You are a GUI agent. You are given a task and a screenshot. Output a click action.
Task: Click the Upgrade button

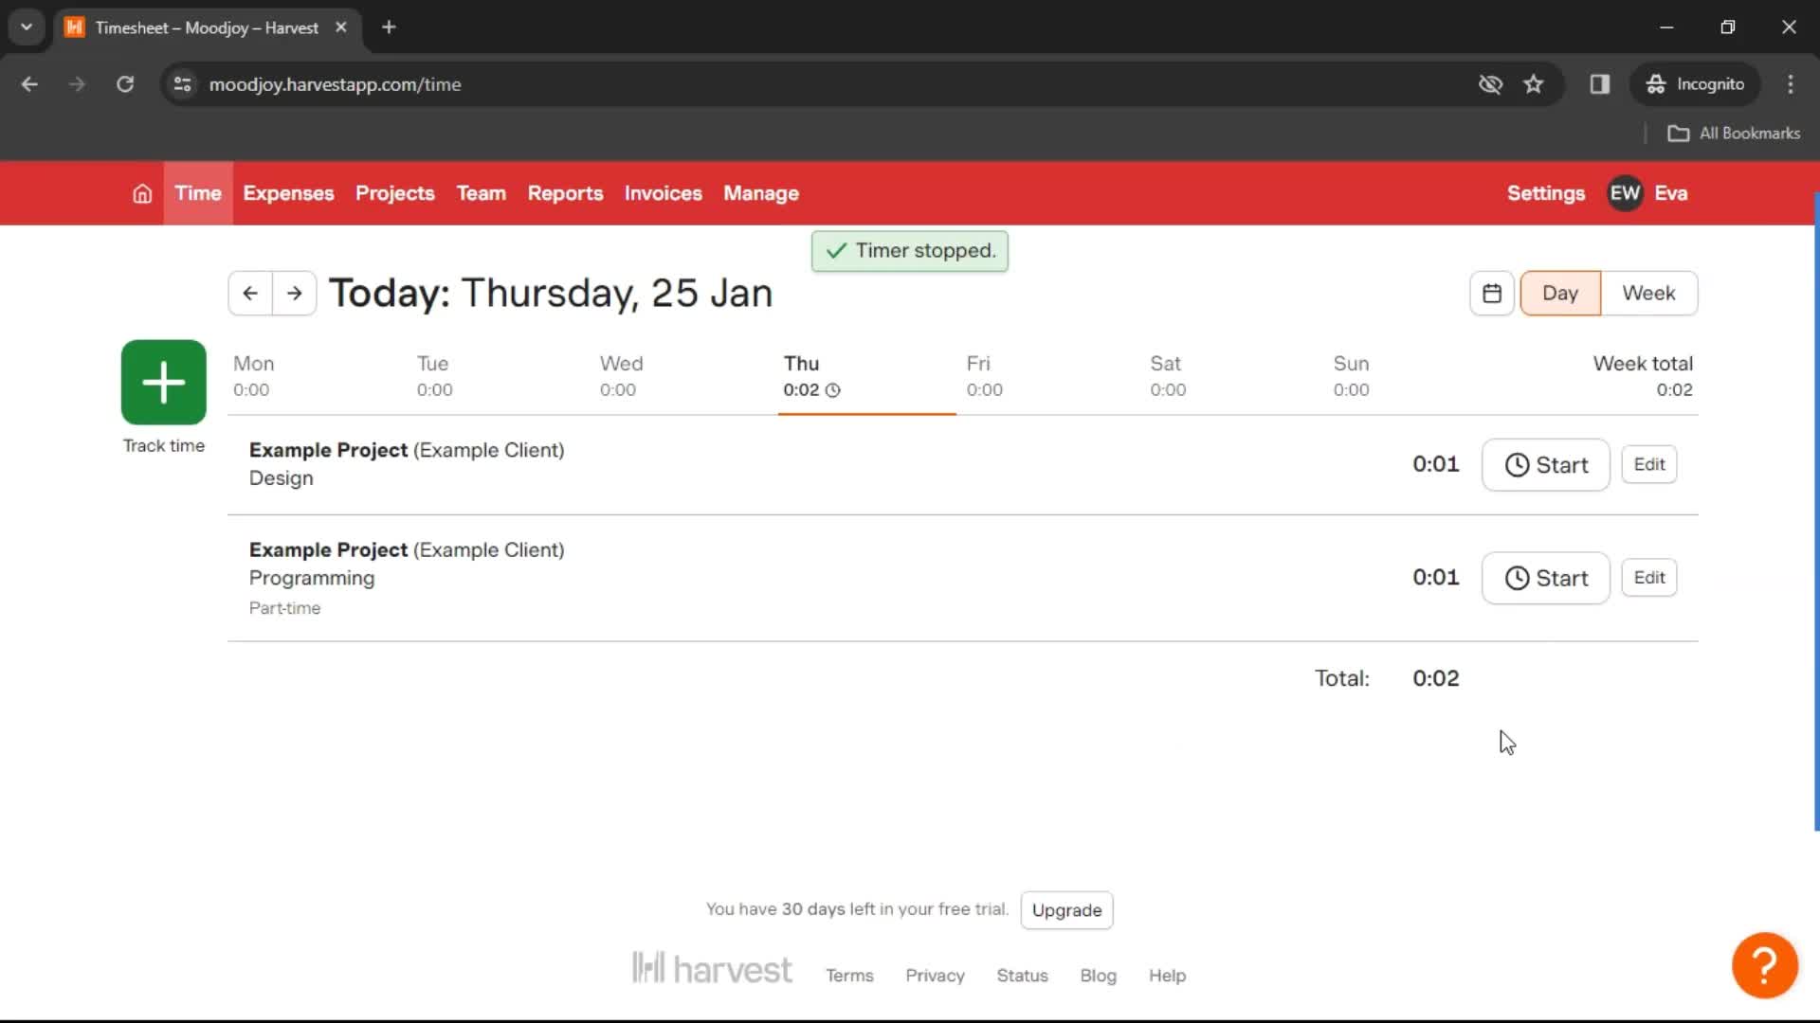click(x=1066, y=910)
